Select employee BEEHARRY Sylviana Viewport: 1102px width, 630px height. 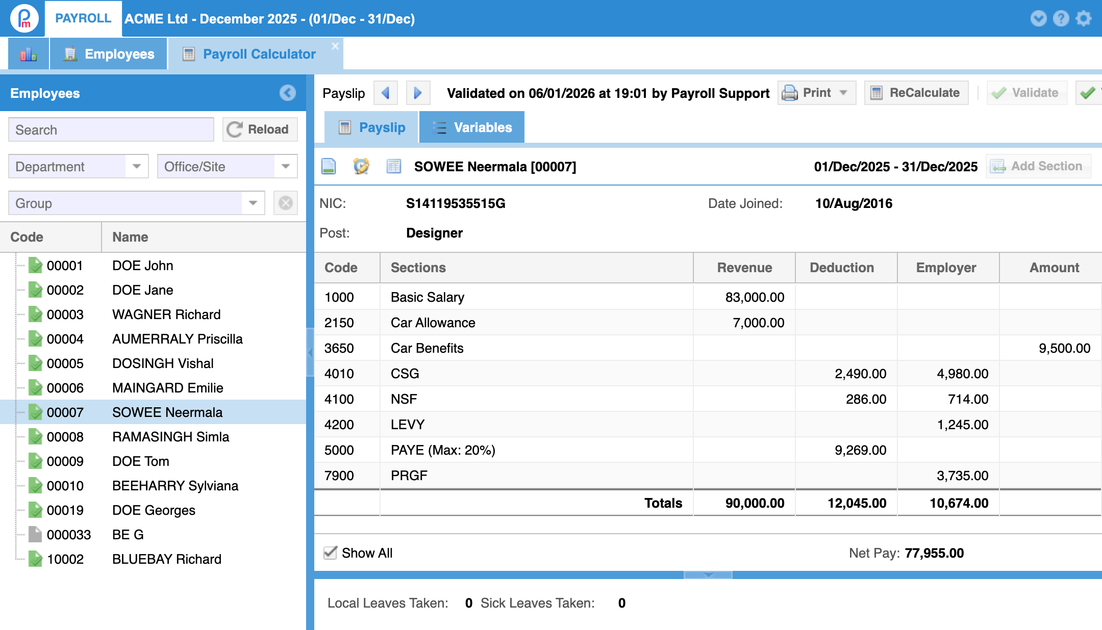point(153,486)
